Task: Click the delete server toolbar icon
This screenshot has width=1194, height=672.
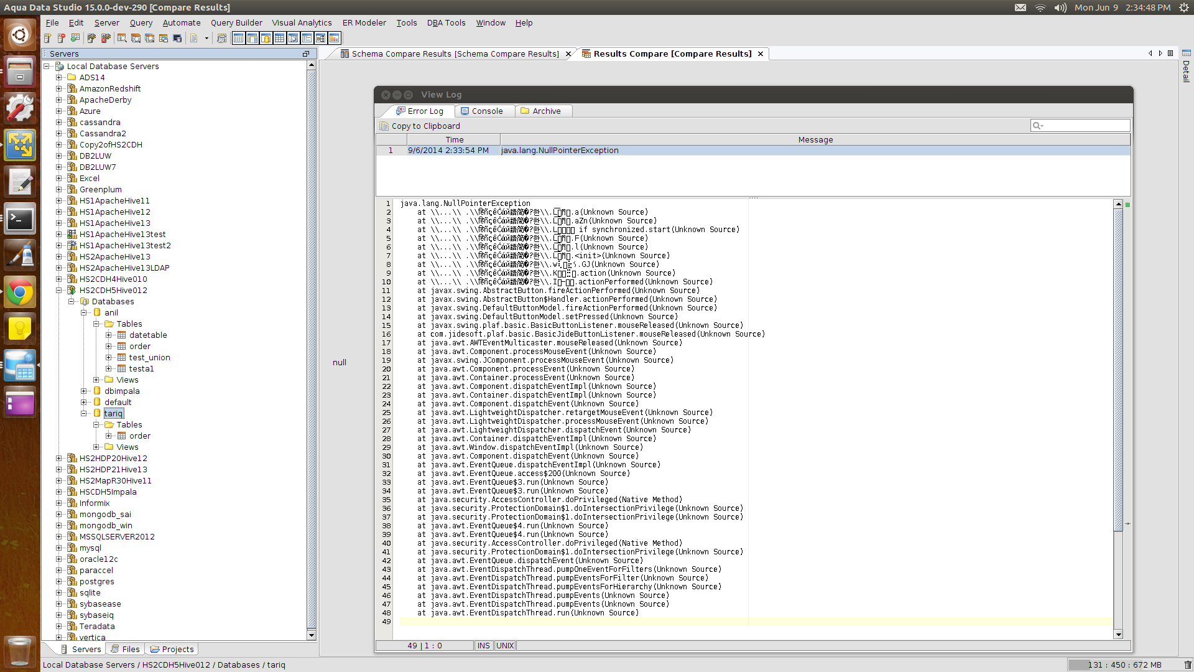Action: coord(61,39)
